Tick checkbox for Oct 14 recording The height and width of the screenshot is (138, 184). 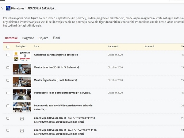pos(8,130)
